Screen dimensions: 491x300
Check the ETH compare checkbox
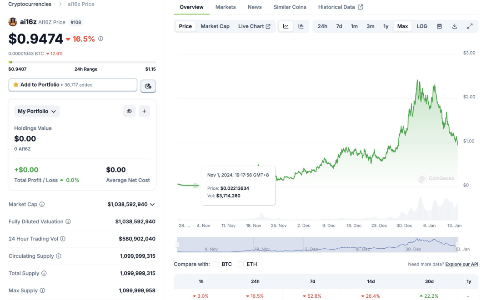(x=241, y=264)
